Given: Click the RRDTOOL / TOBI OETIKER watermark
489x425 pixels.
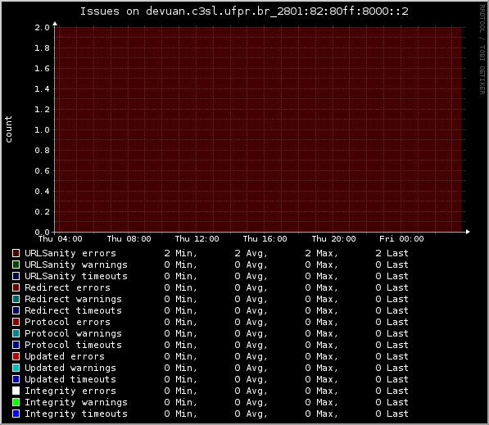Looking at the screenshot, I should pyautogui.click(x=482, y=50).
